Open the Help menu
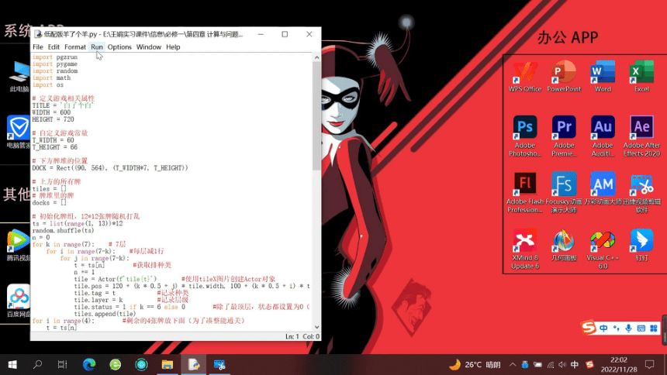Image resolution: width=667 pixels, height=375 pixels. [x=173, y=46]
